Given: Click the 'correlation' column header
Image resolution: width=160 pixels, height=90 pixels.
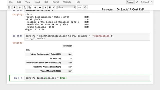Looking at the screenshot, I should (x=67, y=46).
